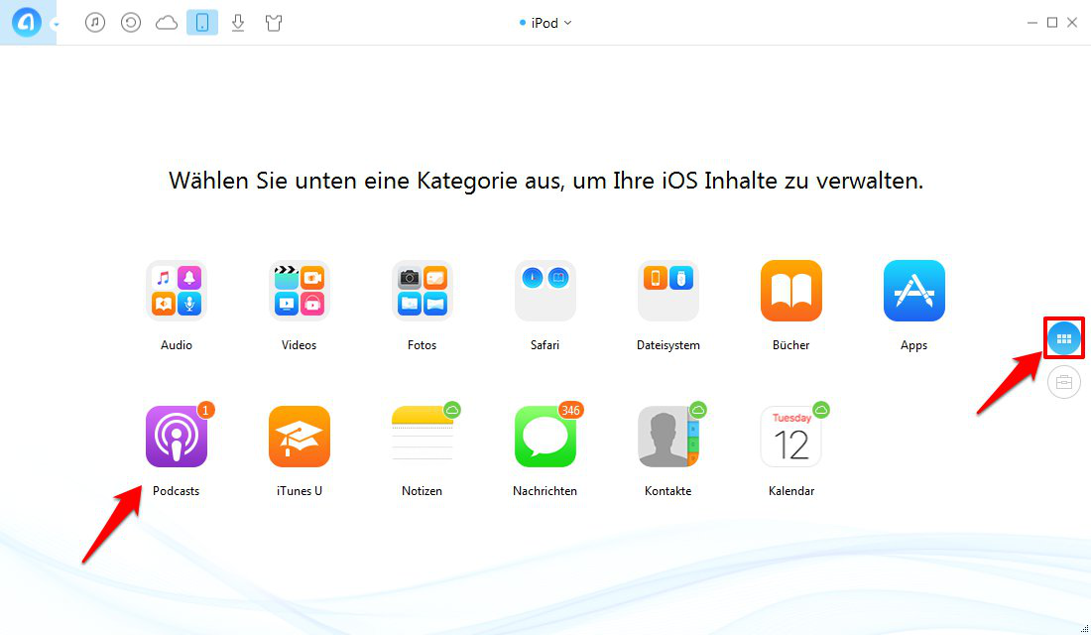Open the Dateisystem category

point(667,291)
